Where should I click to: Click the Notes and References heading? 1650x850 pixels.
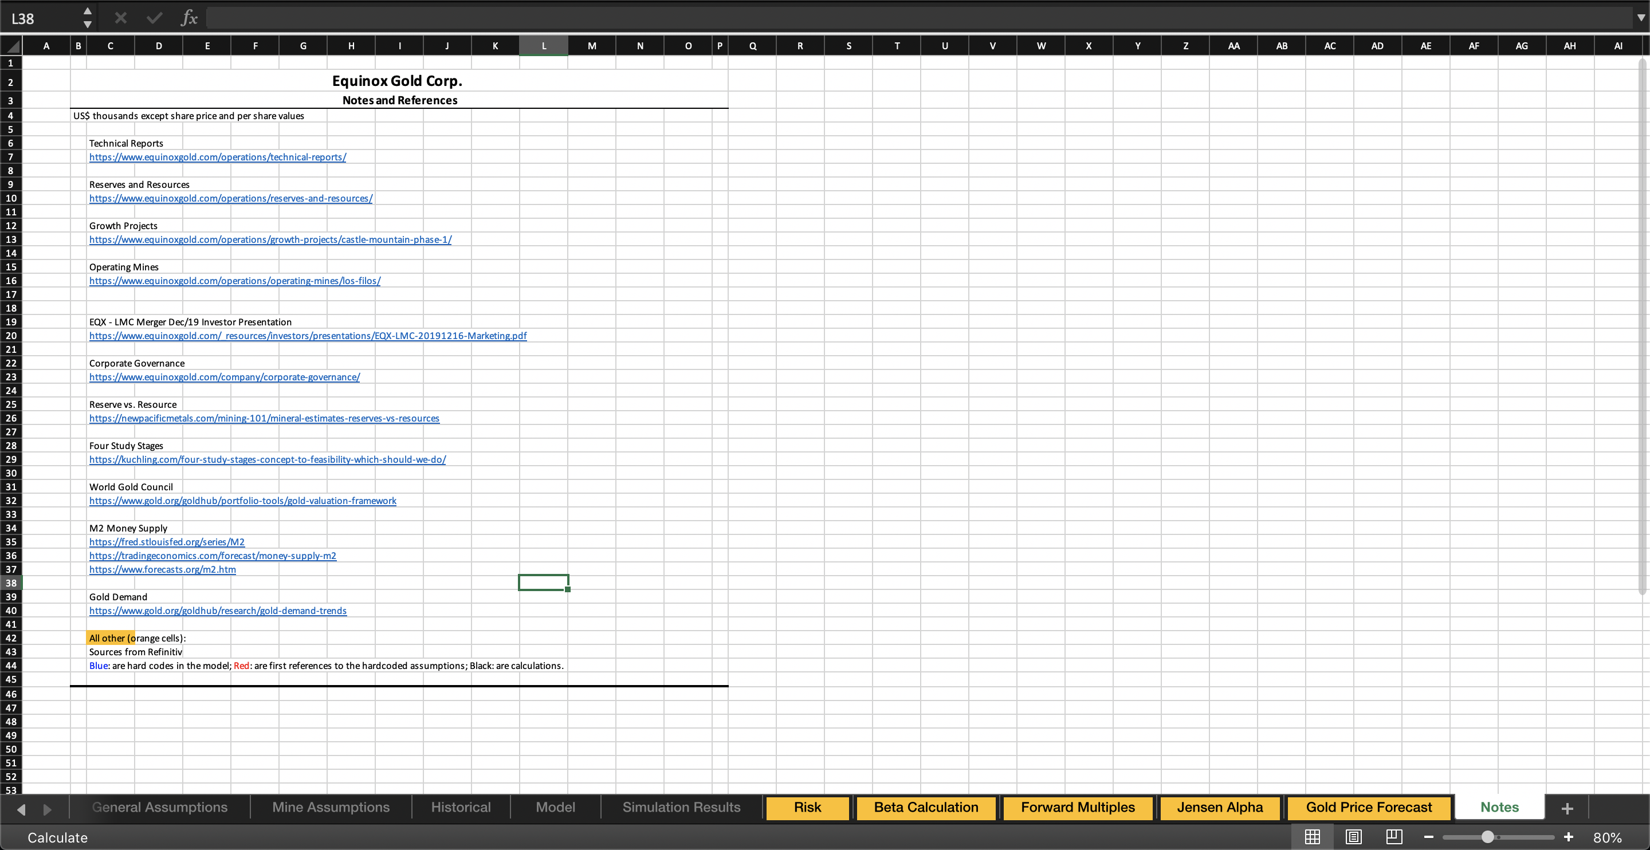tap(400, 100)
